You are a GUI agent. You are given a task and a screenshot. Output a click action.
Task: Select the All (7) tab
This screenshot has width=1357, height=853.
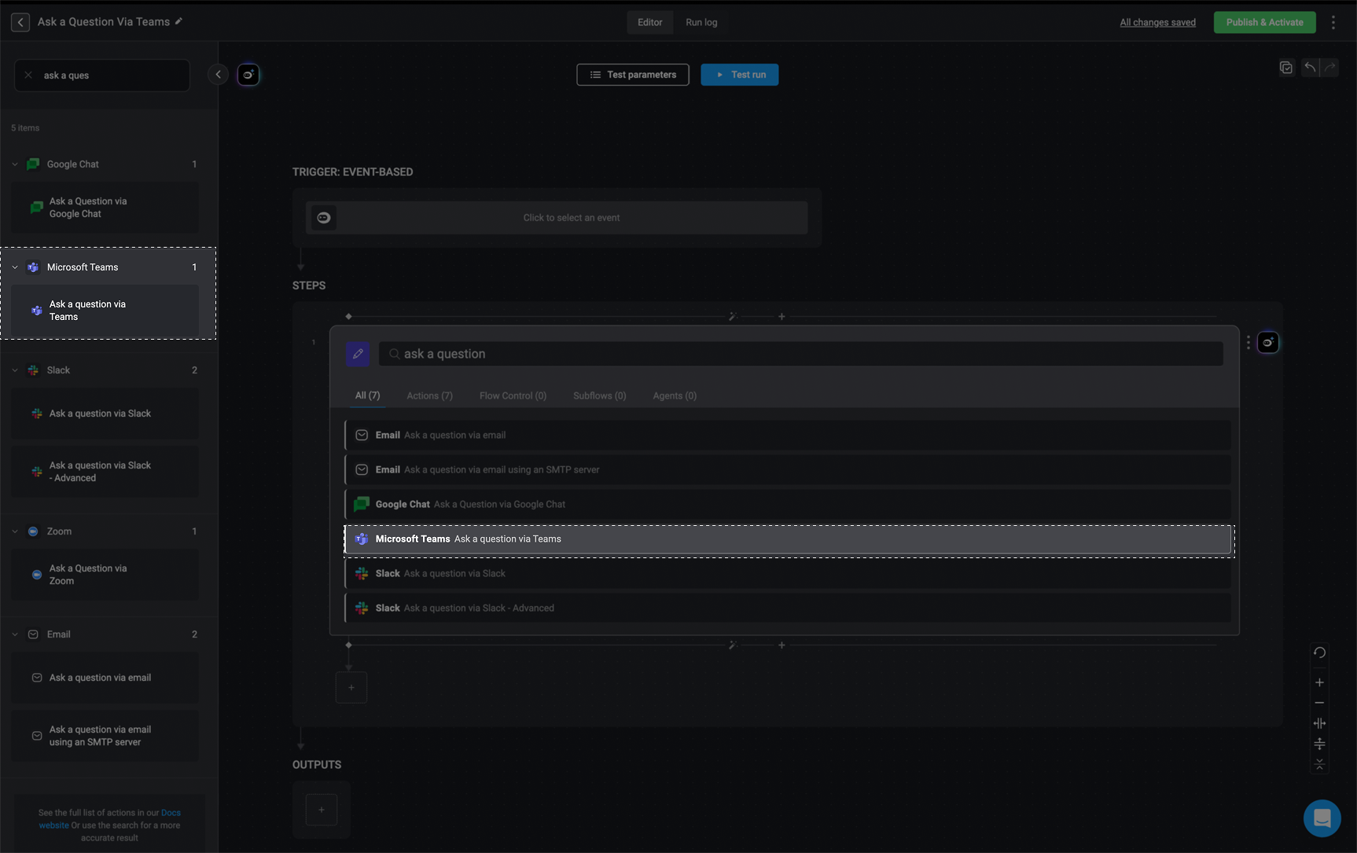pos(367,395)
